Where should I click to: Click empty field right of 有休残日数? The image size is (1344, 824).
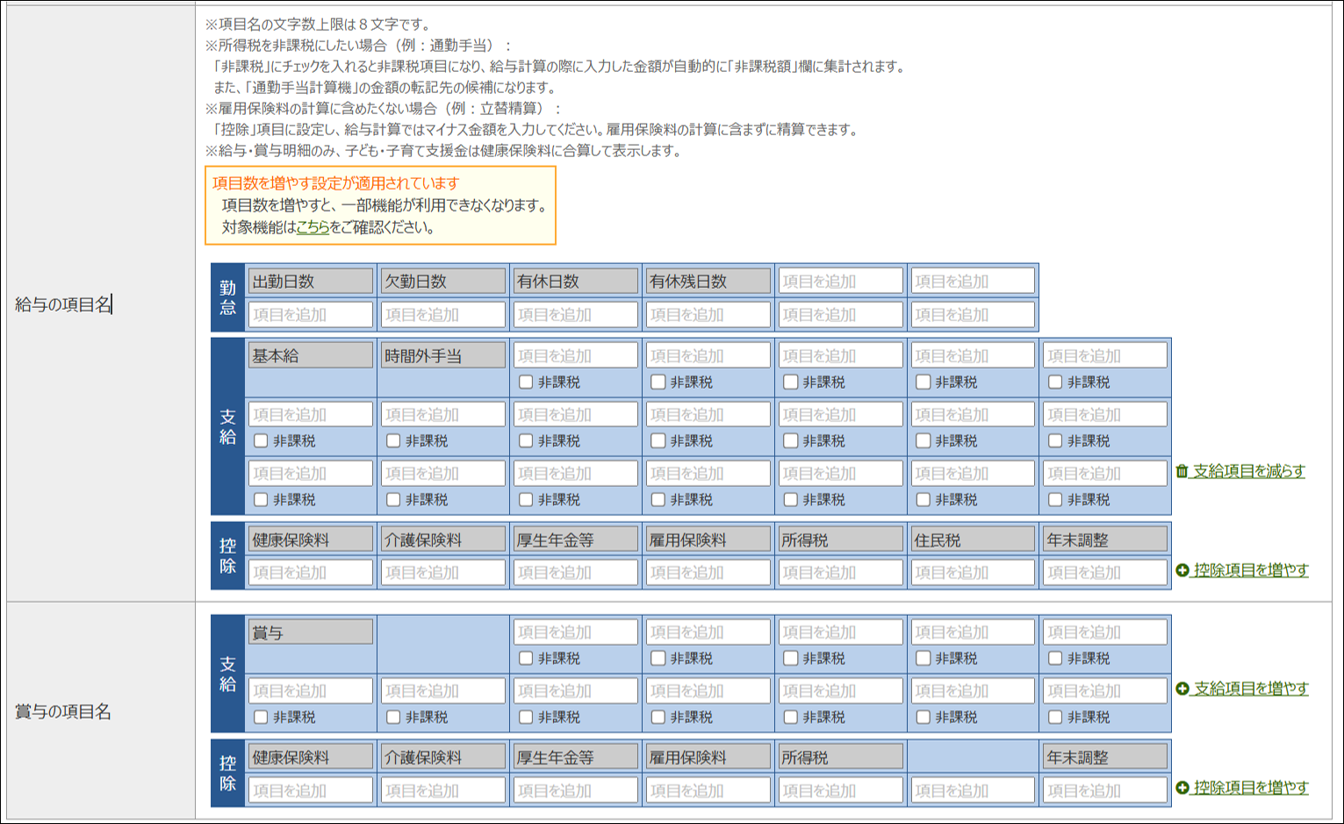(841, 282)
